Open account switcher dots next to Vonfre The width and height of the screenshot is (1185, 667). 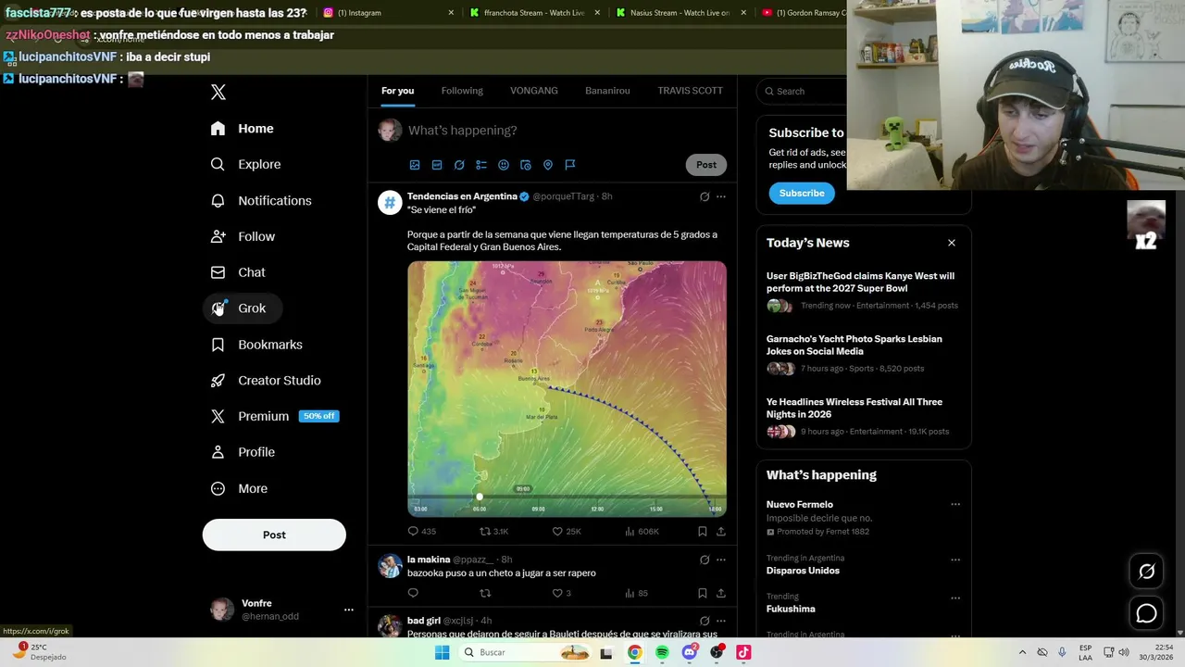(349, 610)
